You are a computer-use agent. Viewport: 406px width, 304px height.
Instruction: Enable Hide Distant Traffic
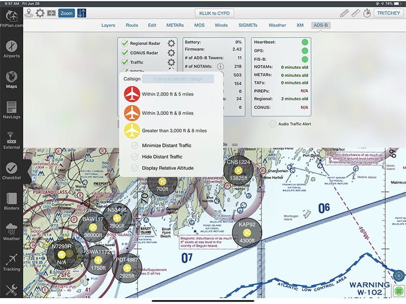point(134,157)
